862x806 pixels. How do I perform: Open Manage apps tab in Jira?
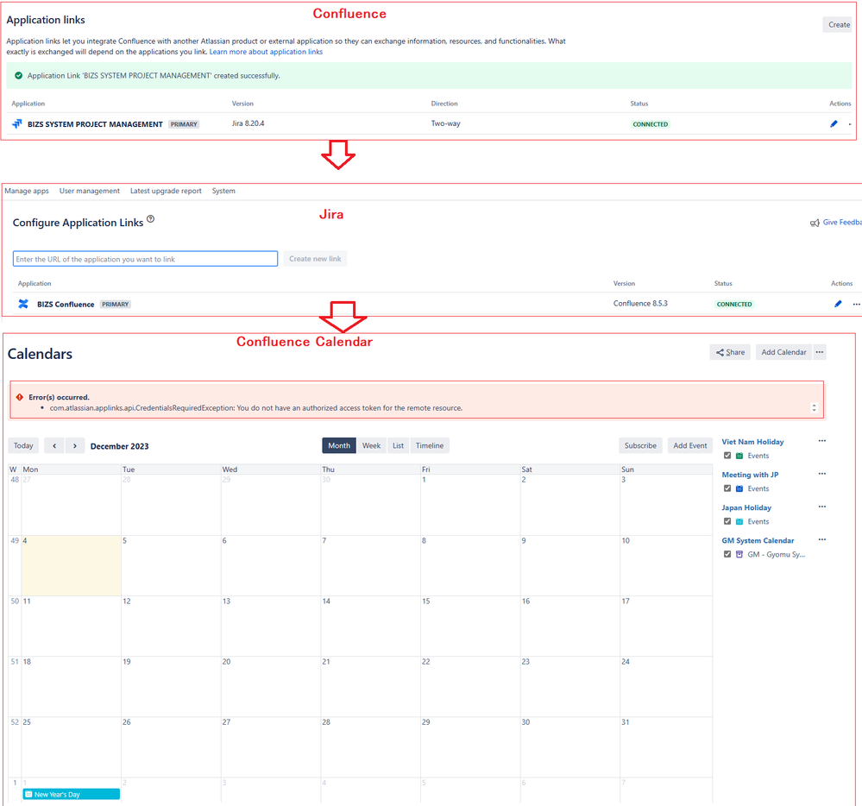click(27, 191)
